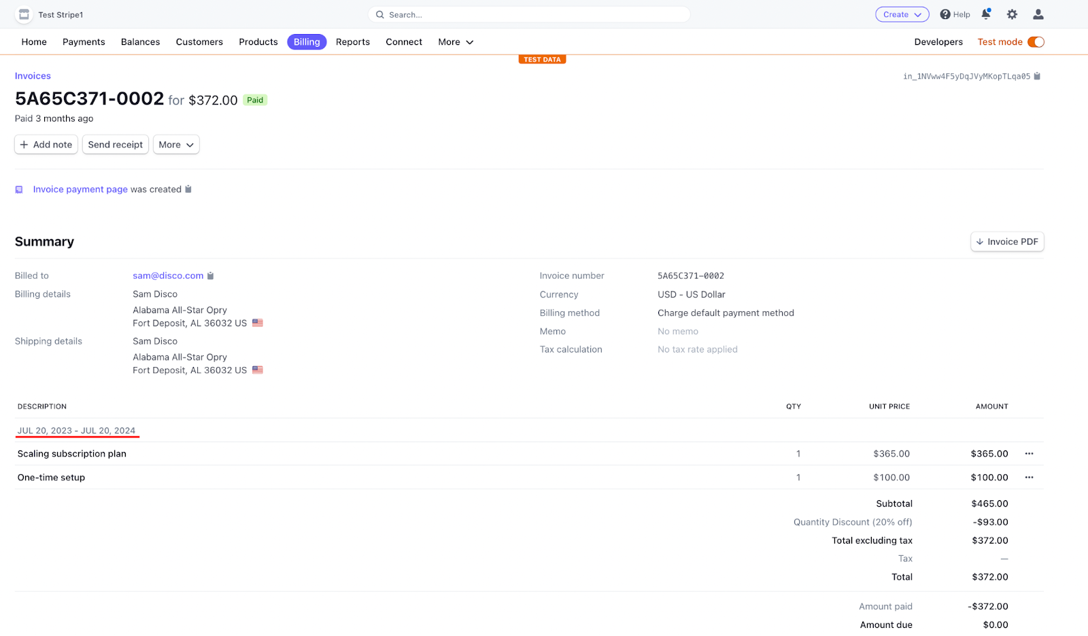Go to the Customers tab
Image resolution: width=1088 pixels, height=636 pixels.
click(x=199, y=42)
